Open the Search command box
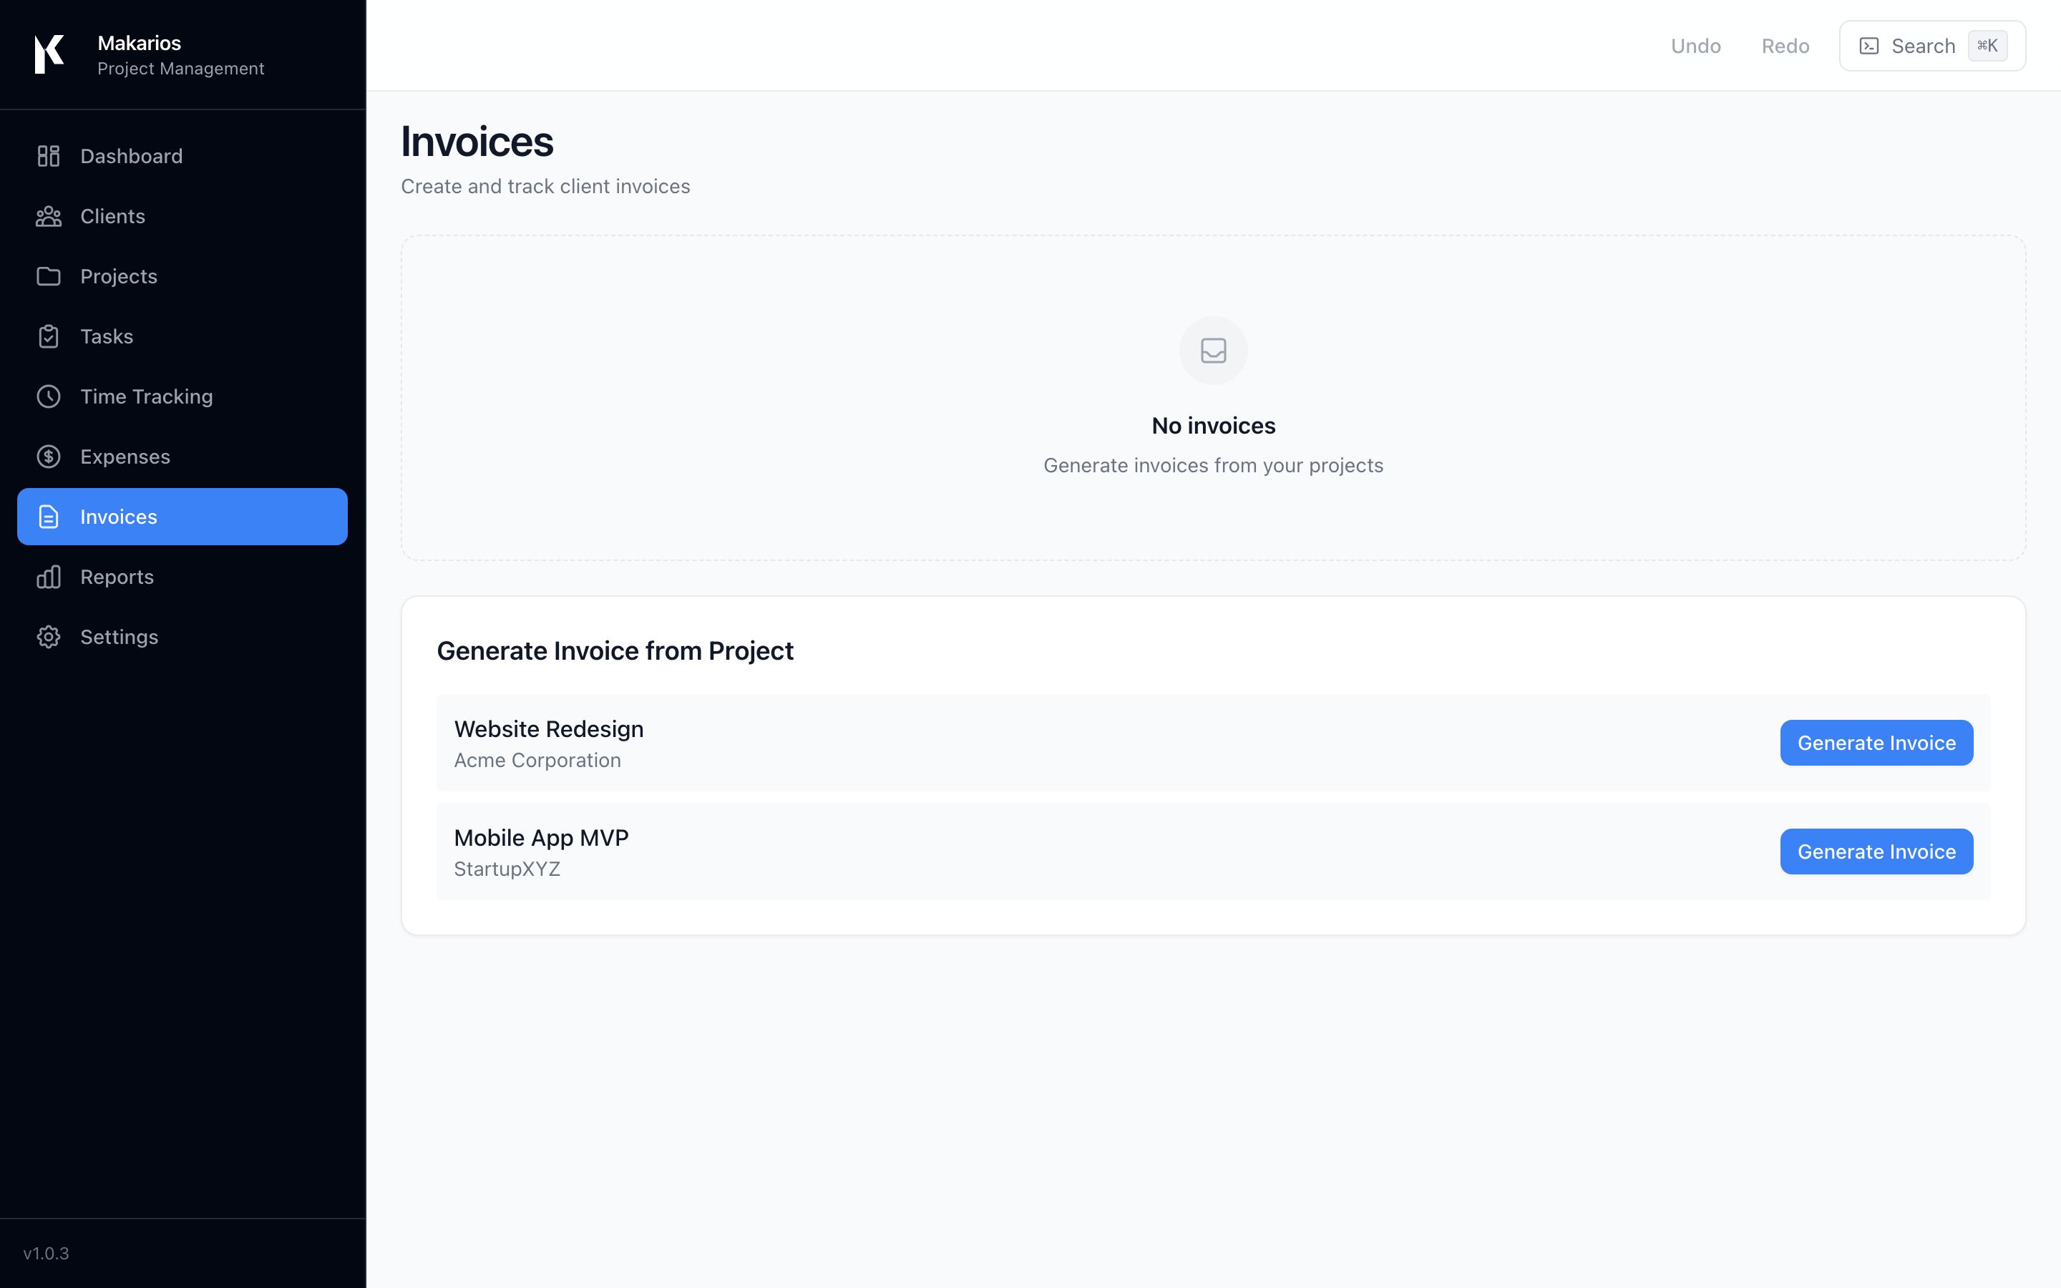The image size is (2061, 1288). click(1931, 46)
